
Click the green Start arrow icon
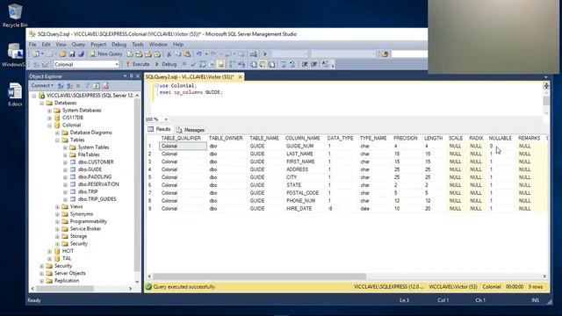265,54
